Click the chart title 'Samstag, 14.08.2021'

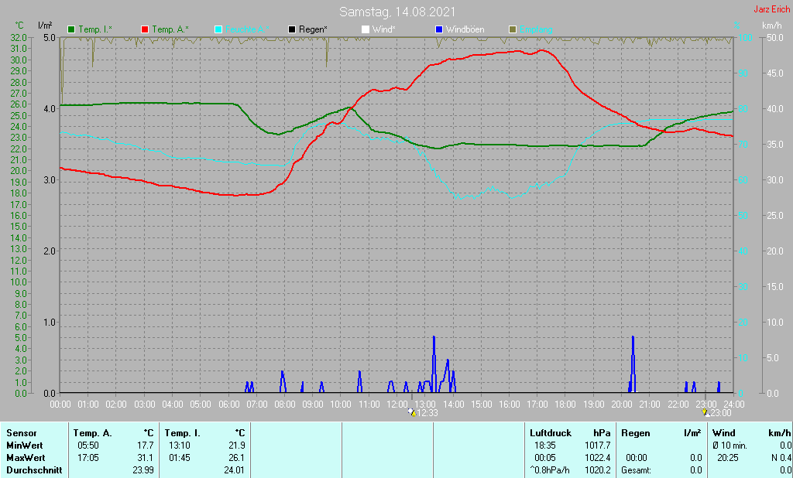[397, 12]
